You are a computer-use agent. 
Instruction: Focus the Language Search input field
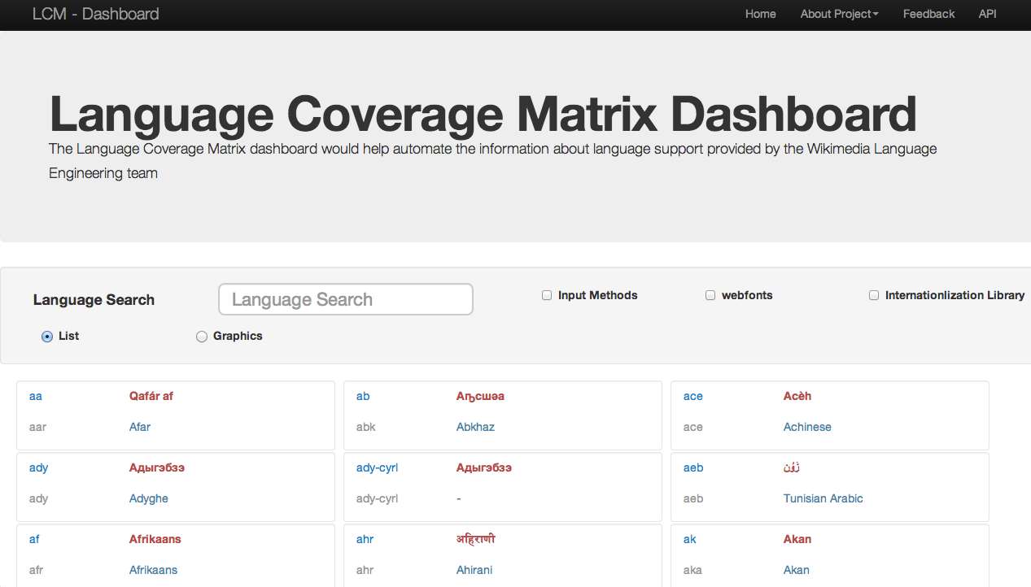[x=346, y=299]
